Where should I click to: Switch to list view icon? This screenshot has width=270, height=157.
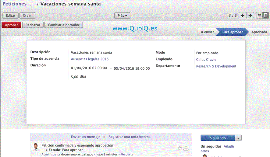pyautogui.click(x=259, y=16)
